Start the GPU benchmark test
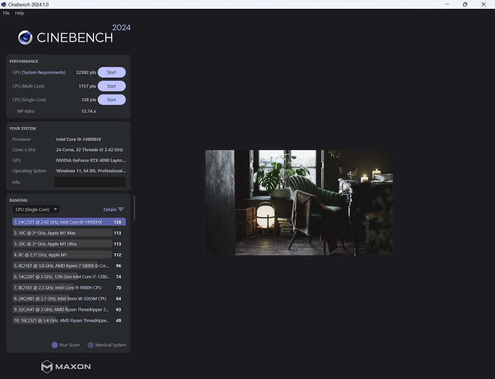 pos(112,73)
